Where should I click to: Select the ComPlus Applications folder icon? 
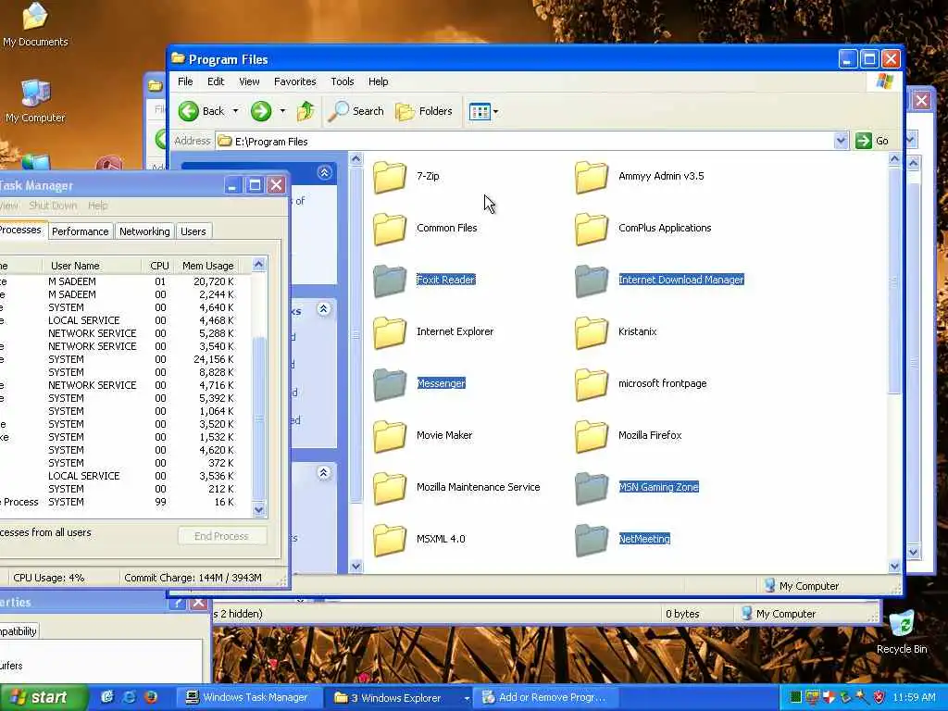(x=592, y=229)
